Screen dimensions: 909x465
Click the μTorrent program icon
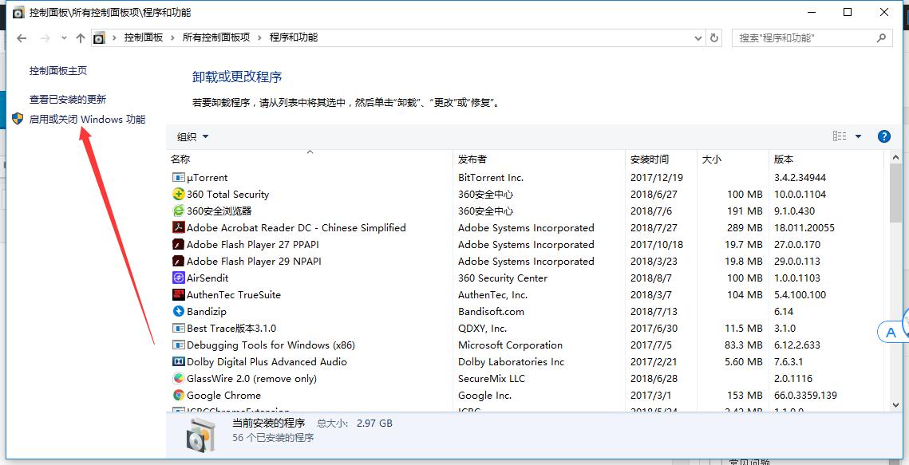click(x=177, y=177)
